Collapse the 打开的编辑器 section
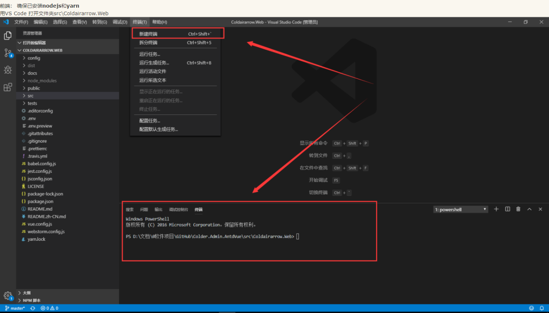 (x=68, y=43)
